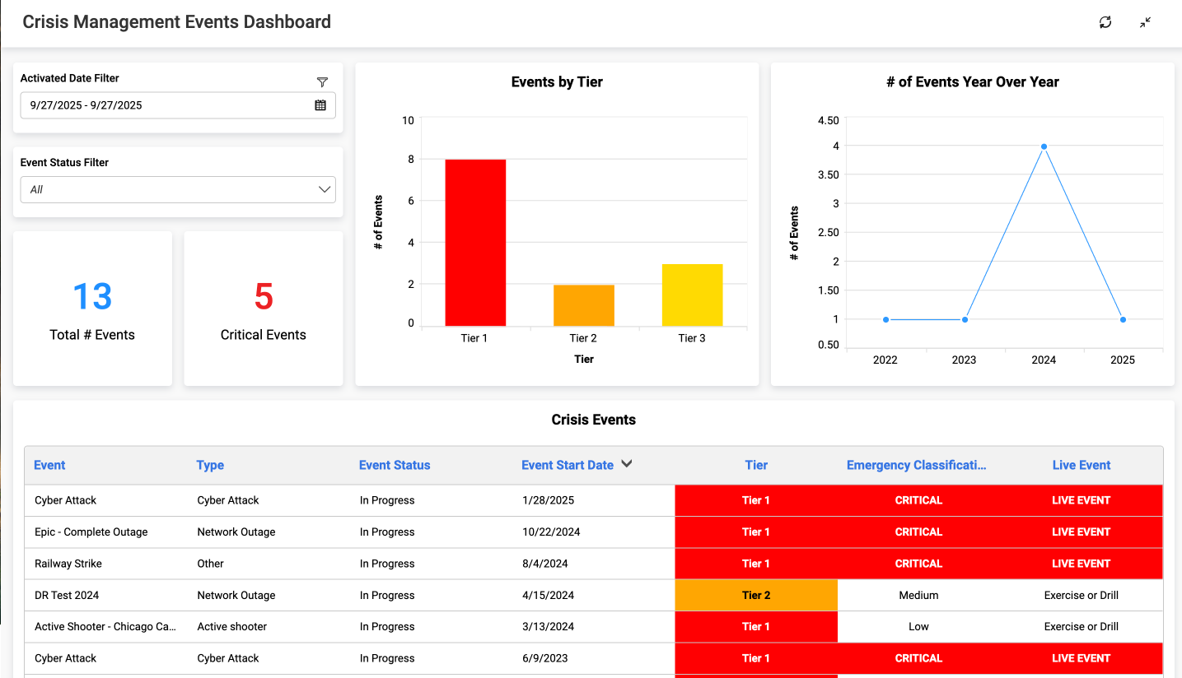The image size is (1182, 678).
Task: Sort by the Event column header
Action: point(49,465)
